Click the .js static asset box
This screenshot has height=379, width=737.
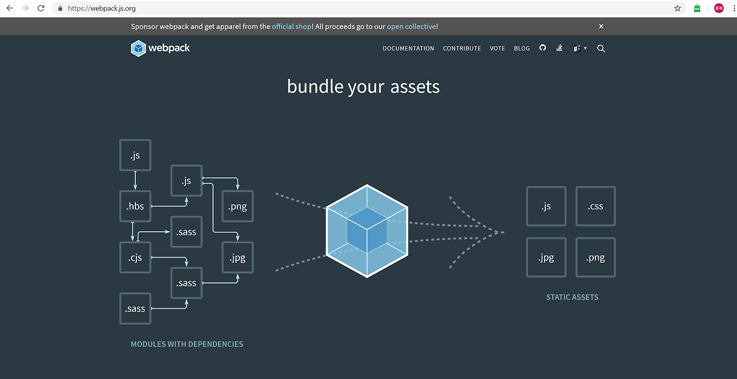coord(546,206)
